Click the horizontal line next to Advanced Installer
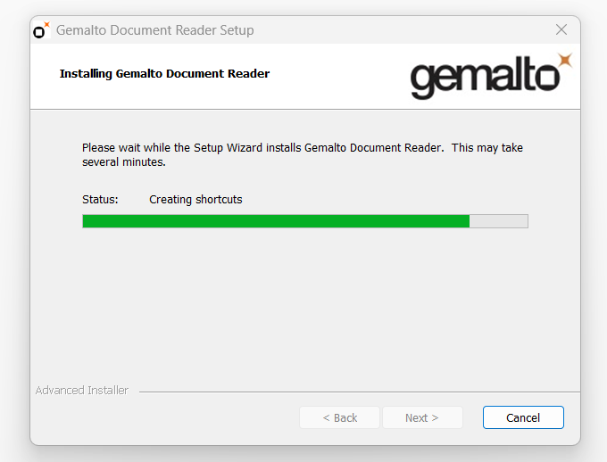 [x=359, y=392]
